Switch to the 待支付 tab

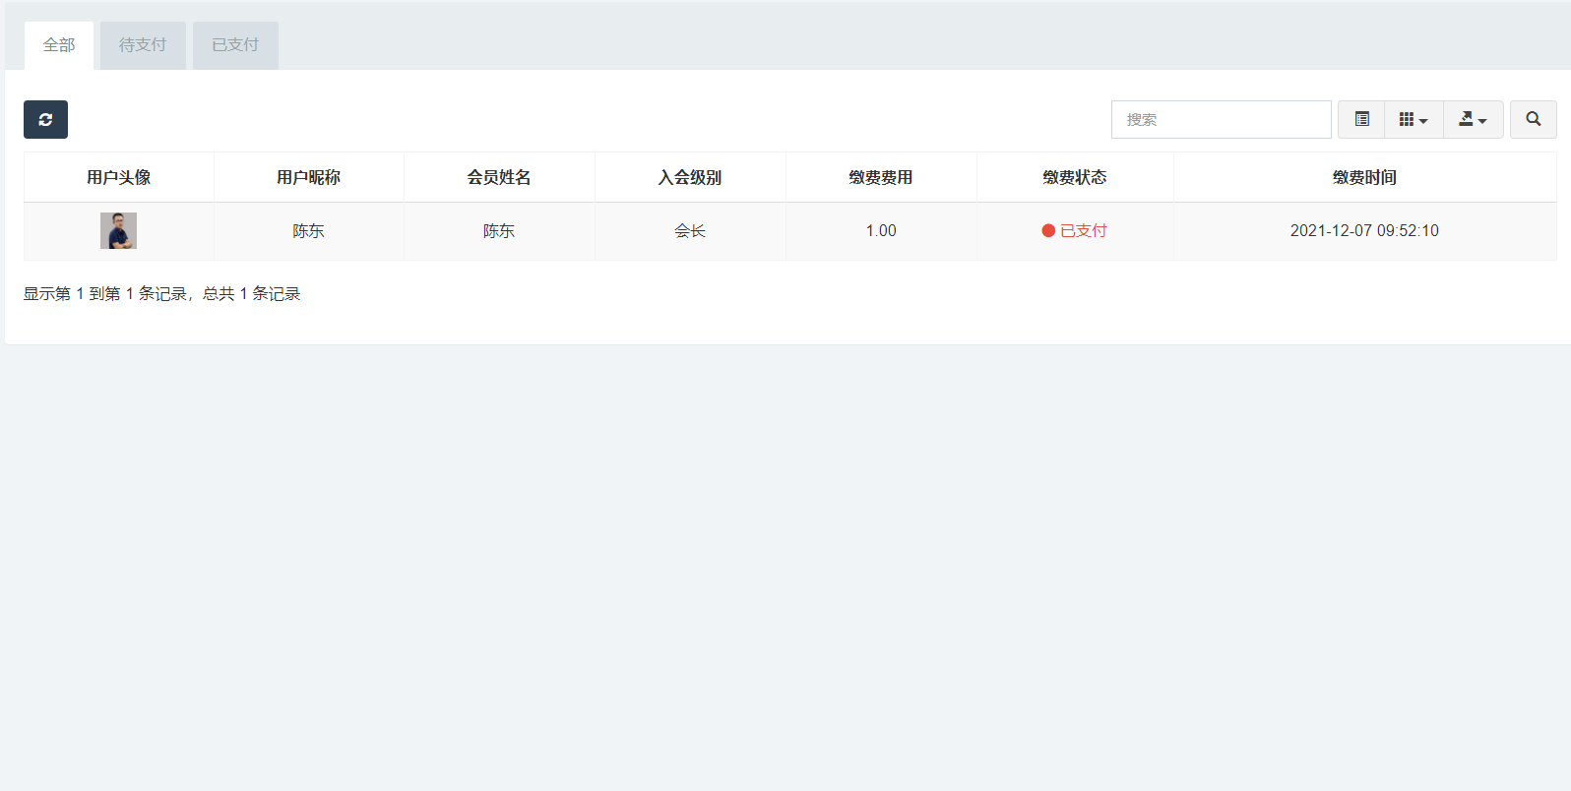click(x=143, y=45)
